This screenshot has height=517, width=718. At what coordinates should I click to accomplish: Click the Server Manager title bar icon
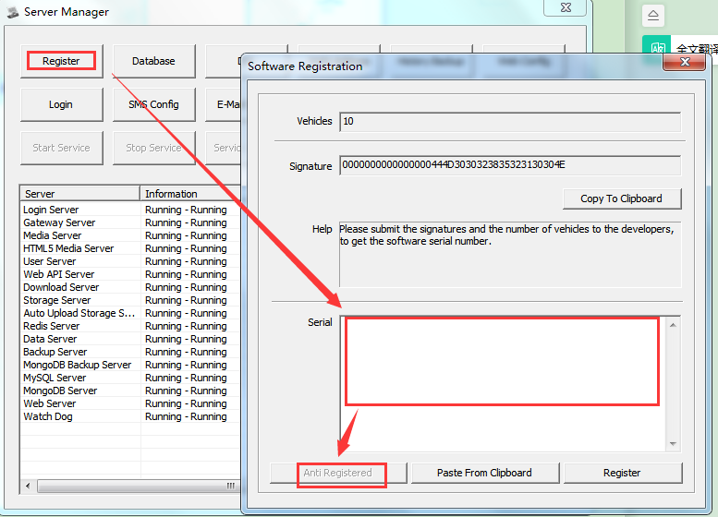[x=12, y=12]
